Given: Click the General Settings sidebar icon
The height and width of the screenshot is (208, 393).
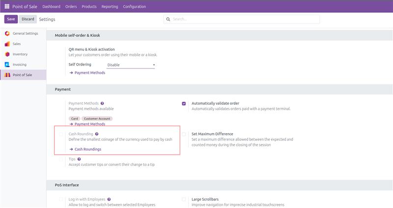Looking at the screenshot, I should 7,33.
